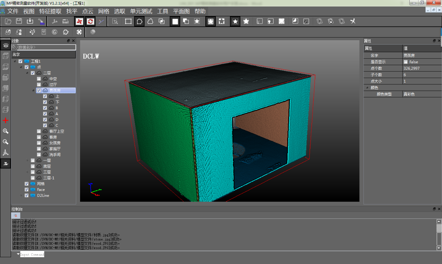
Task: Collapse the 男孩房 tree node
Action: (x=33, y=91)
